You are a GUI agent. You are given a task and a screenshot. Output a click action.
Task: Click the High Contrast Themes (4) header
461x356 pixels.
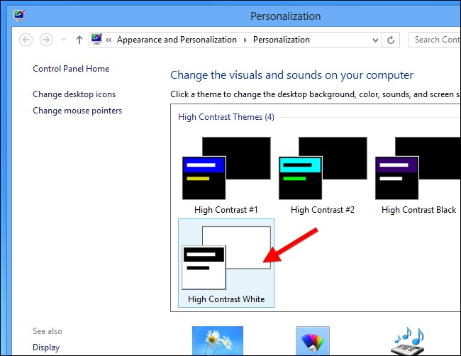click(x=226, y=117)
